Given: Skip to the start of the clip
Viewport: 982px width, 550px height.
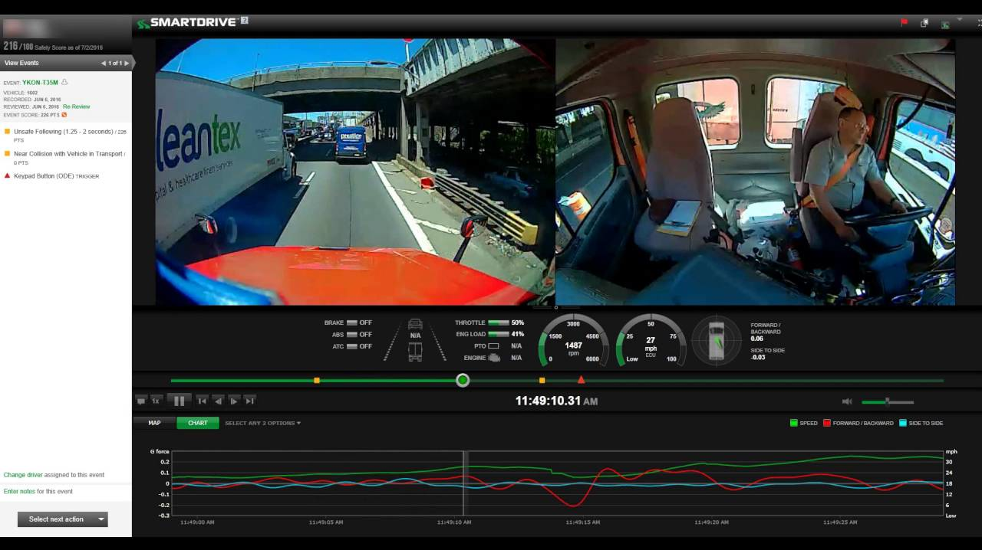Looking at the screenshot, I should coord(202,401).
